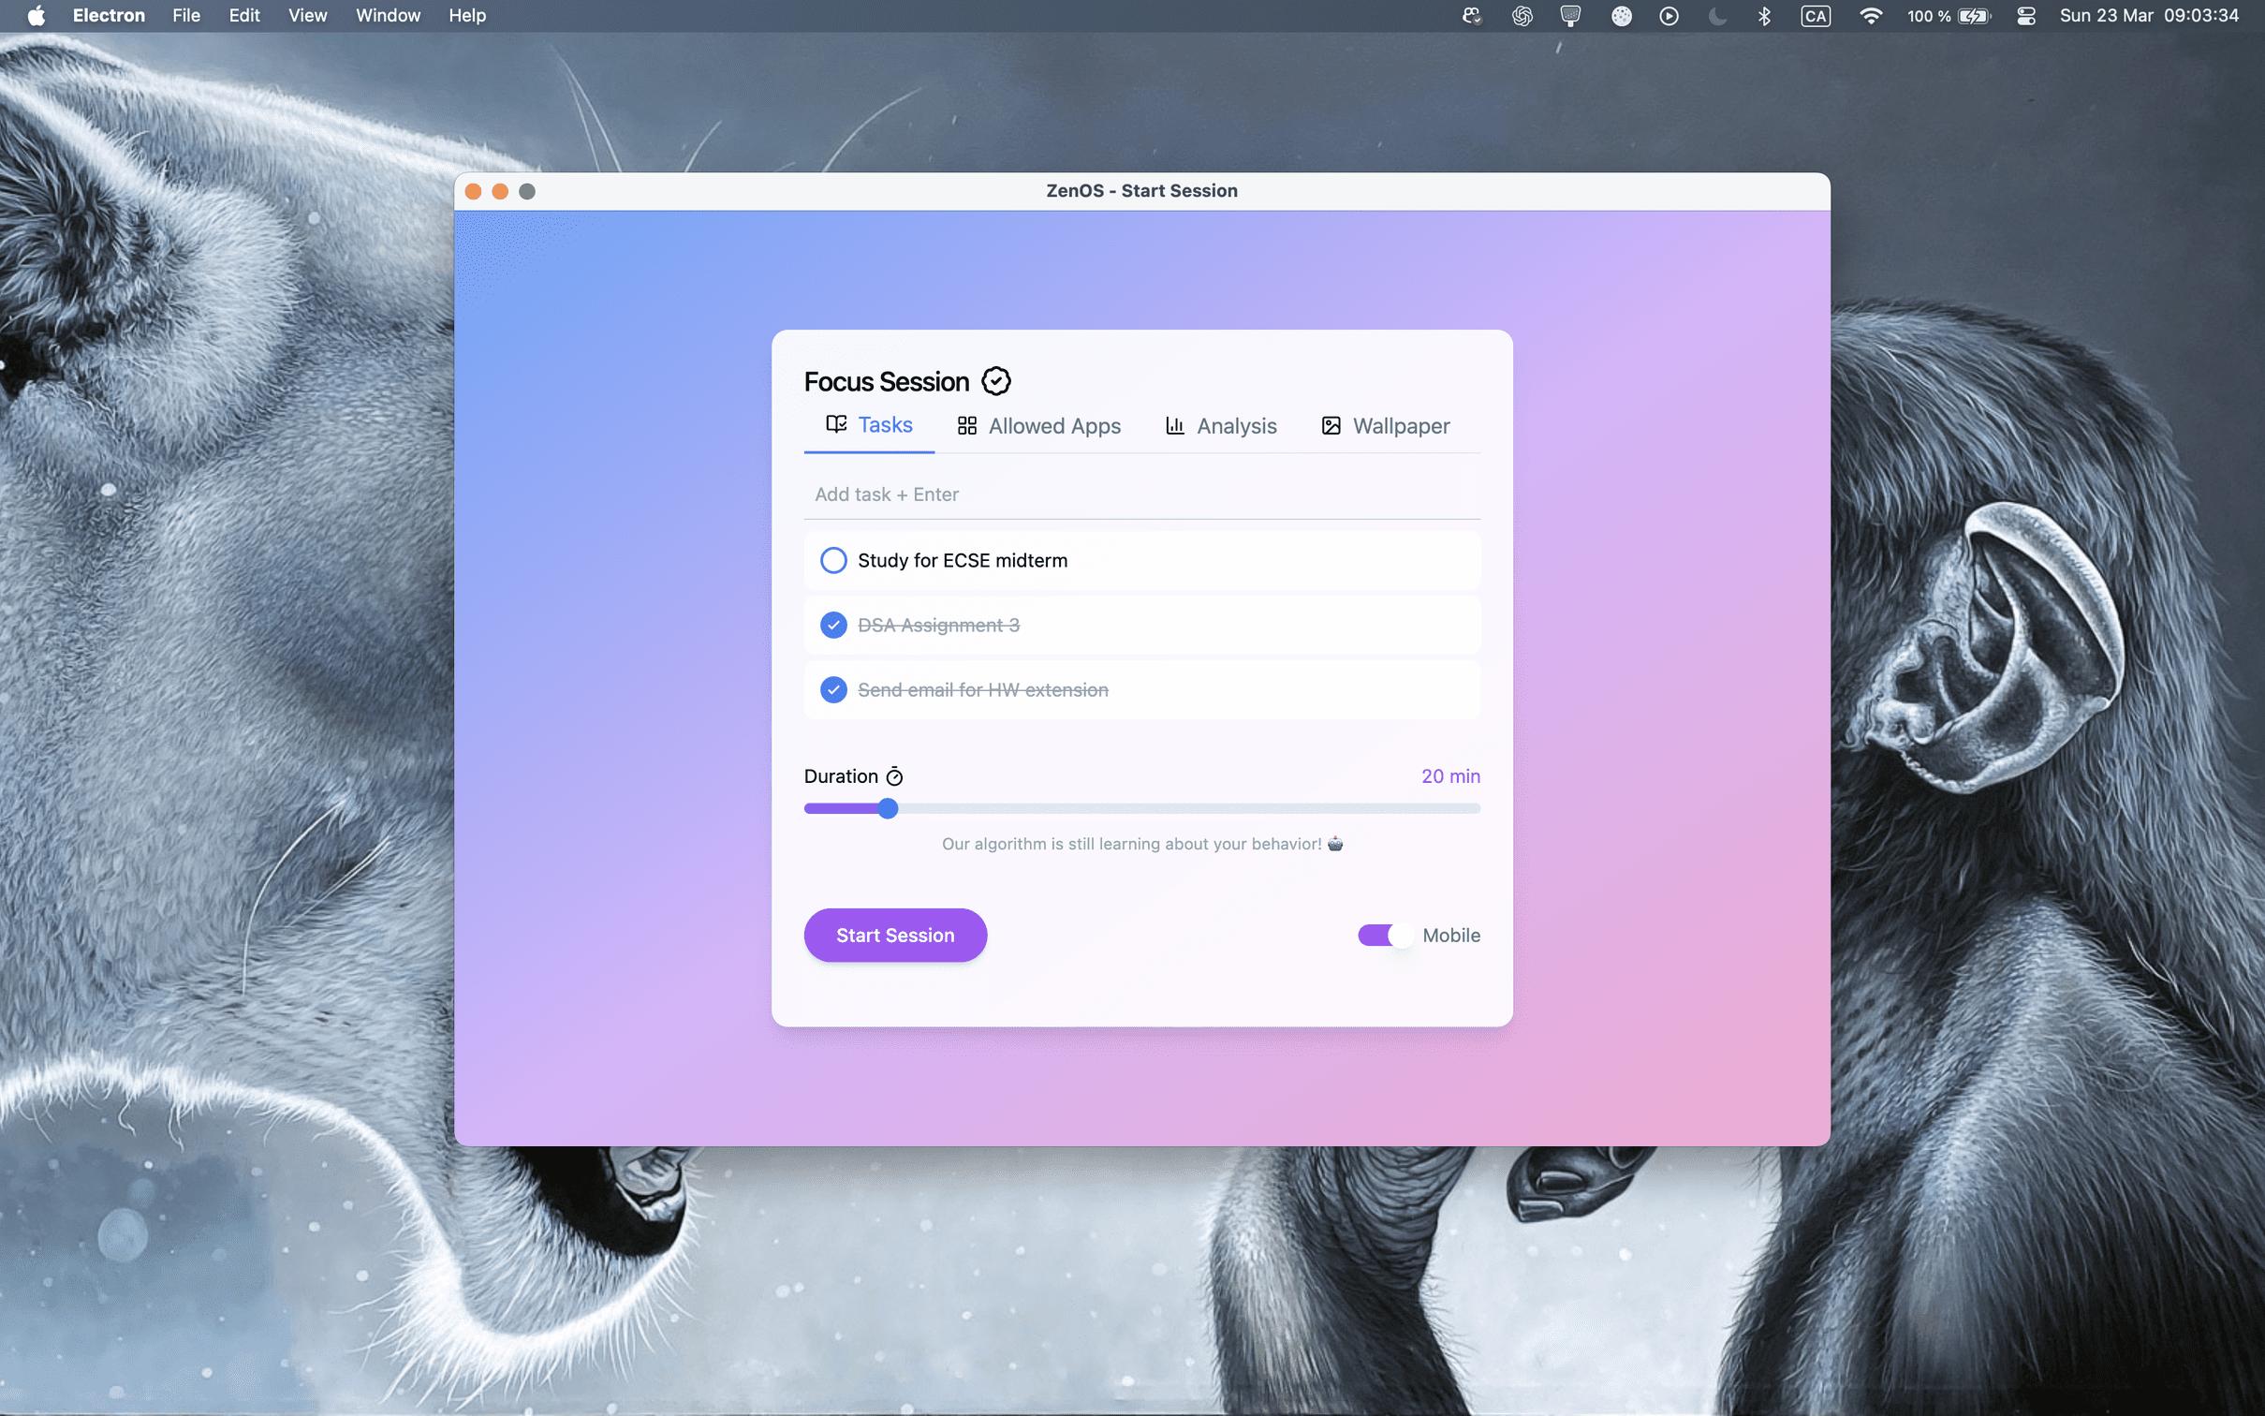The image size is (2265, 1416).
Task: Uncheck the DSA Assignment 3 task
Action: 833,625
